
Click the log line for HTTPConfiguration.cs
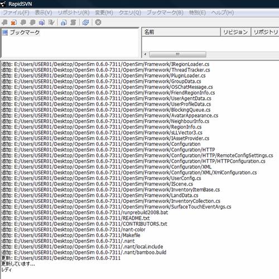pyautogui.click(x=133, y=161)
